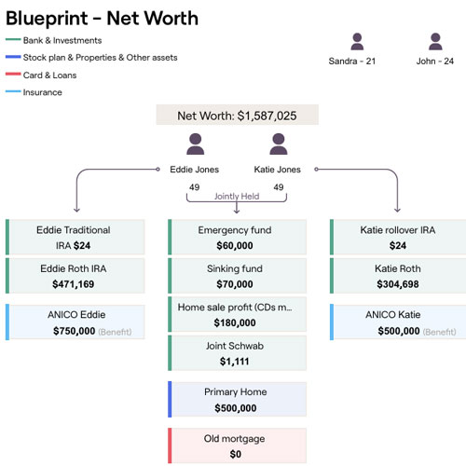Click the green Bank & Investments legend line
The image size is (466, 466).
(x=13, y=40)
